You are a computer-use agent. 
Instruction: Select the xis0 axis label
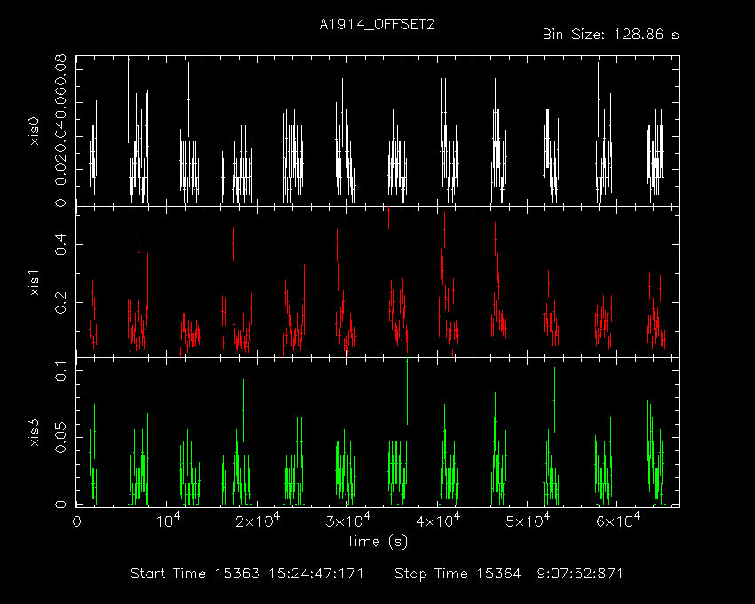coord(35,131)
